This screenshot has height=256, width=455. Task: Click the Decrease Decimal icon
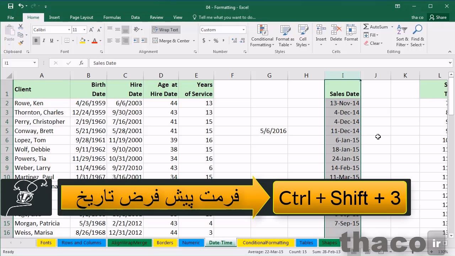(x=242, y=41)
